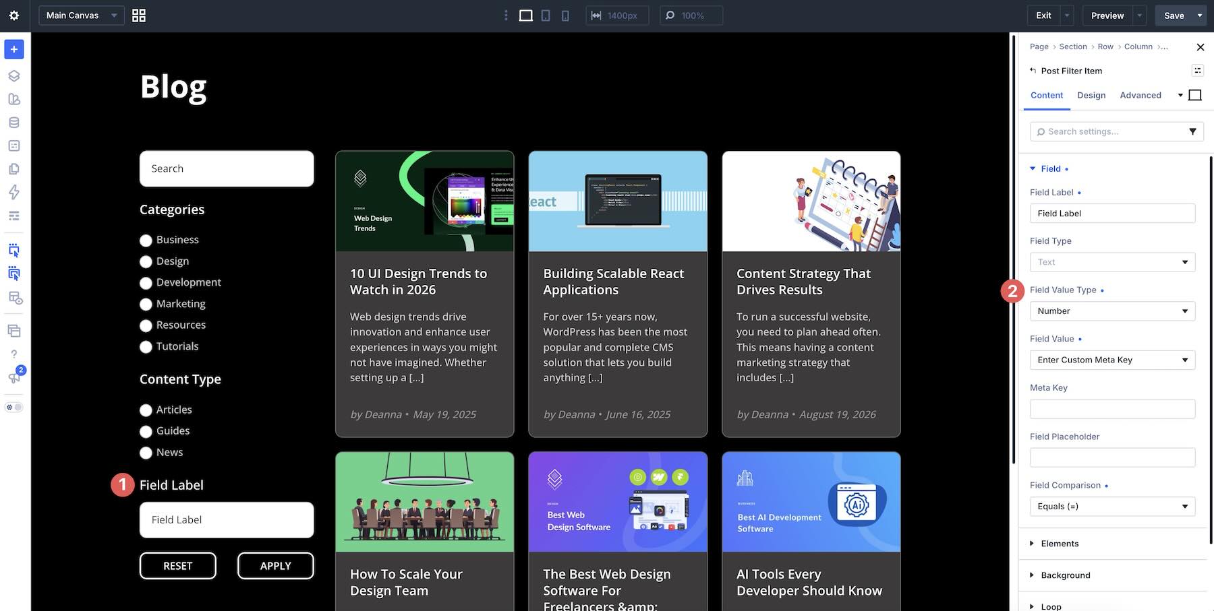Image resolution: width=1214 pixels, height=611 pixels.
Task: Click the blue plus add-module icon
Action: tap(14, 49)
